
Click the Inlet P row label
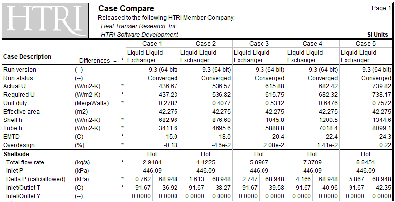[x=15, y=171]
